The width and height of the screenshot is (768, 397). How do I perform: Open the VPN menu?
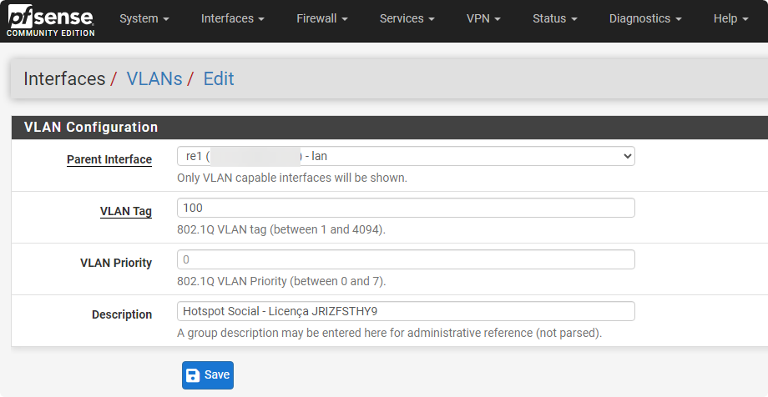pos(483,18)
